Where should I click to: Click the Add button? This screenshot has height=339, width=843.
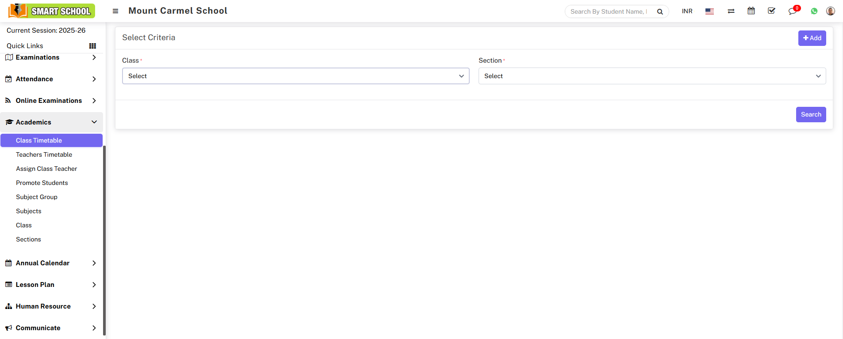click(x=812, y=38)
